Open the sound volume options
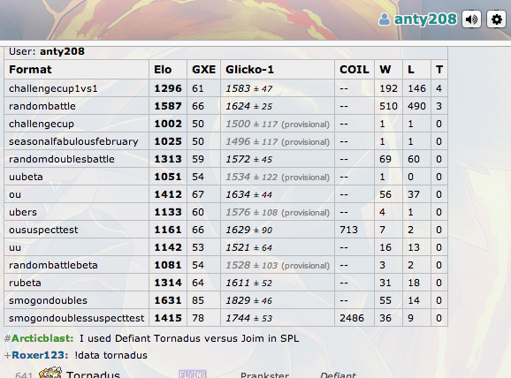The width and height of the screenshot is (511, 378). click(x=471, y=19)
